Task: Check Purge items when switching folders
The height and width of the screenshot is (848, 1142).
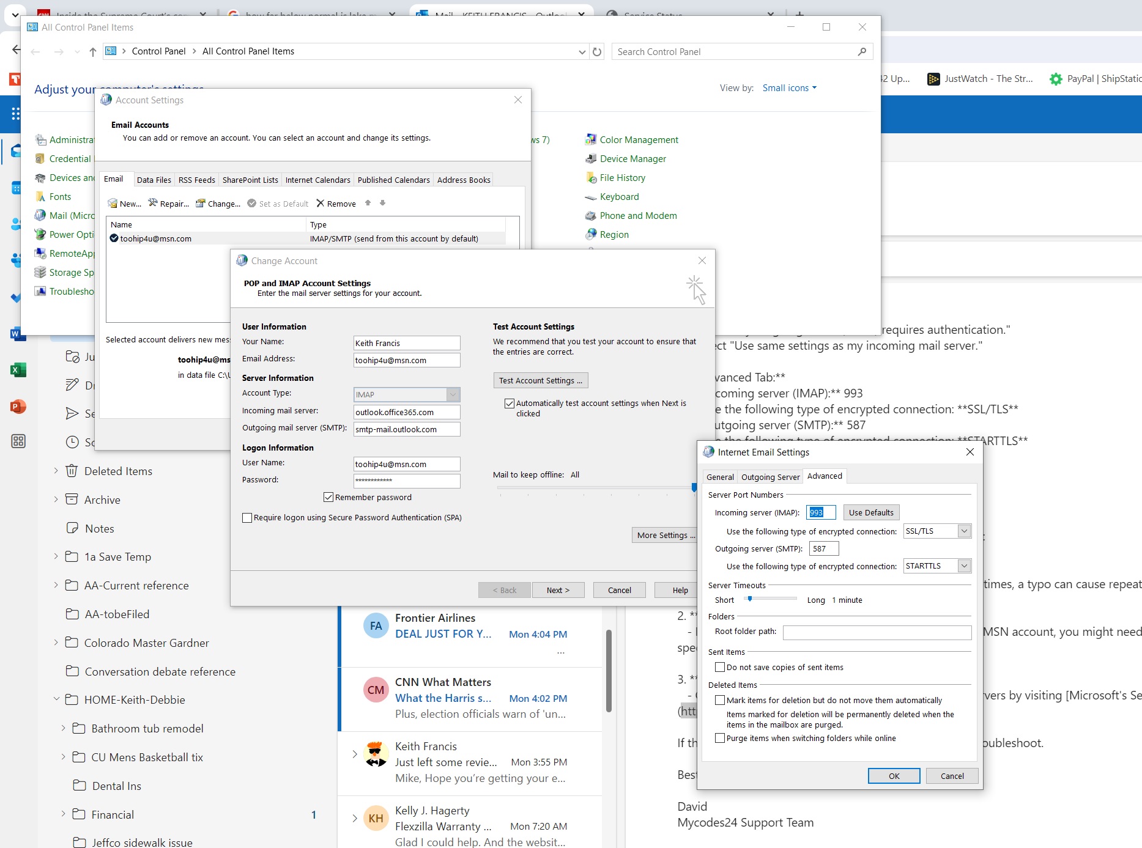Action: (720, 739)
